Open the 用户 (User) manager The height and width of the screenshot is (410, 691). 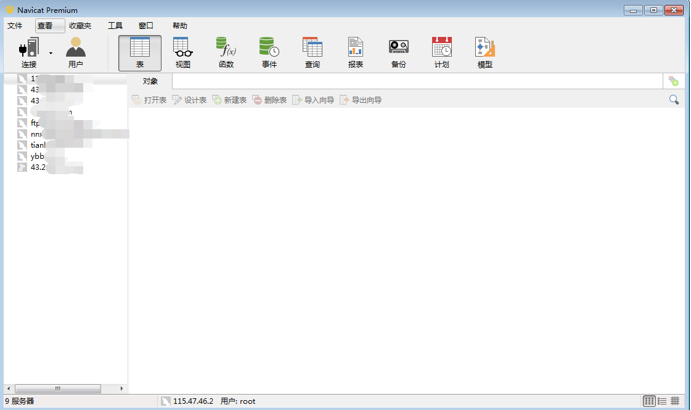(x=76, y=53)
